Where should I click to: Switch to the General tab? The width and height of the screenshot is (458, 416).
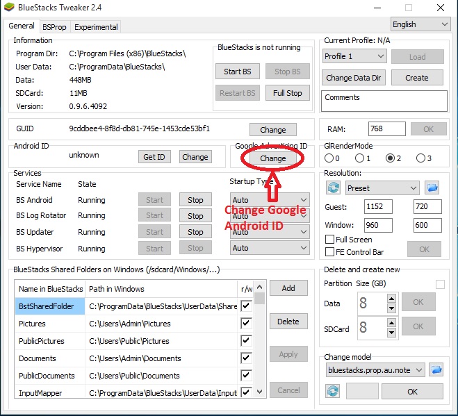pyautogui.click(x=22, y=26)
